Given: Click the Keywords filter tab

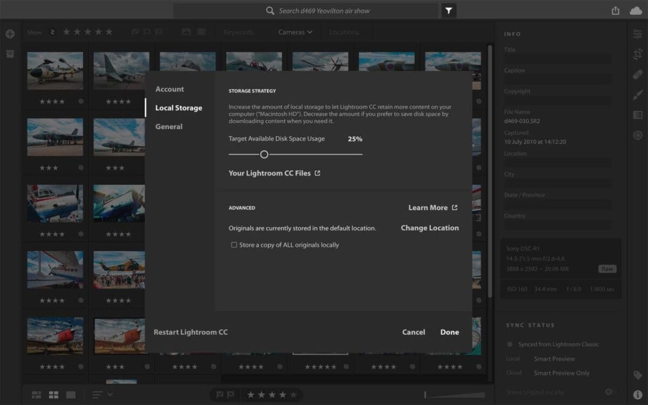Looking at the screenshot, I should pyautogui.click(x=238, y=32).
